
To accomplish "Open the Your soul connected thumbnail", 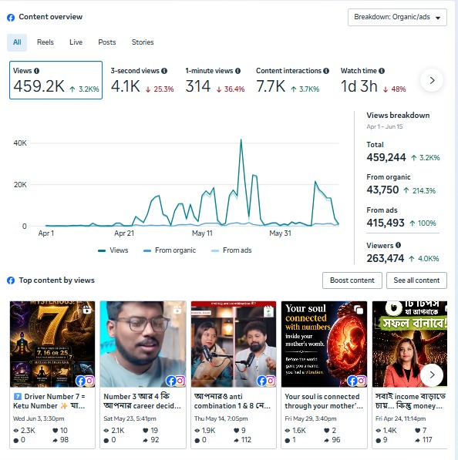I will pyautogui.click(x=324, y=344).
